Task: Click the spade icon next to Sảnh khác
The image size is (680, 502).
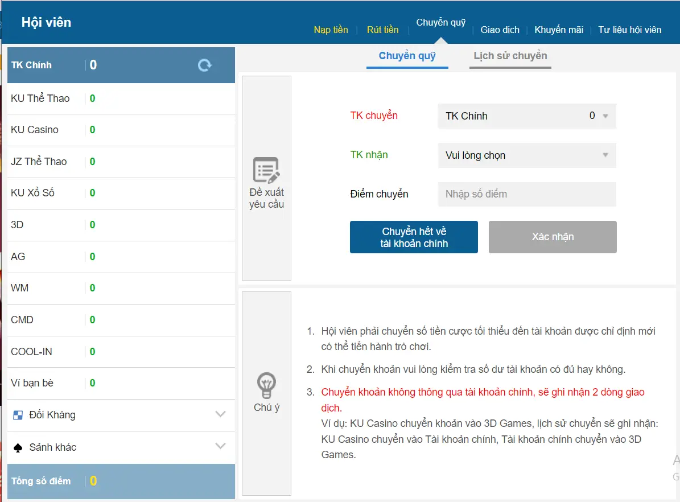Action: coord(18,447)
